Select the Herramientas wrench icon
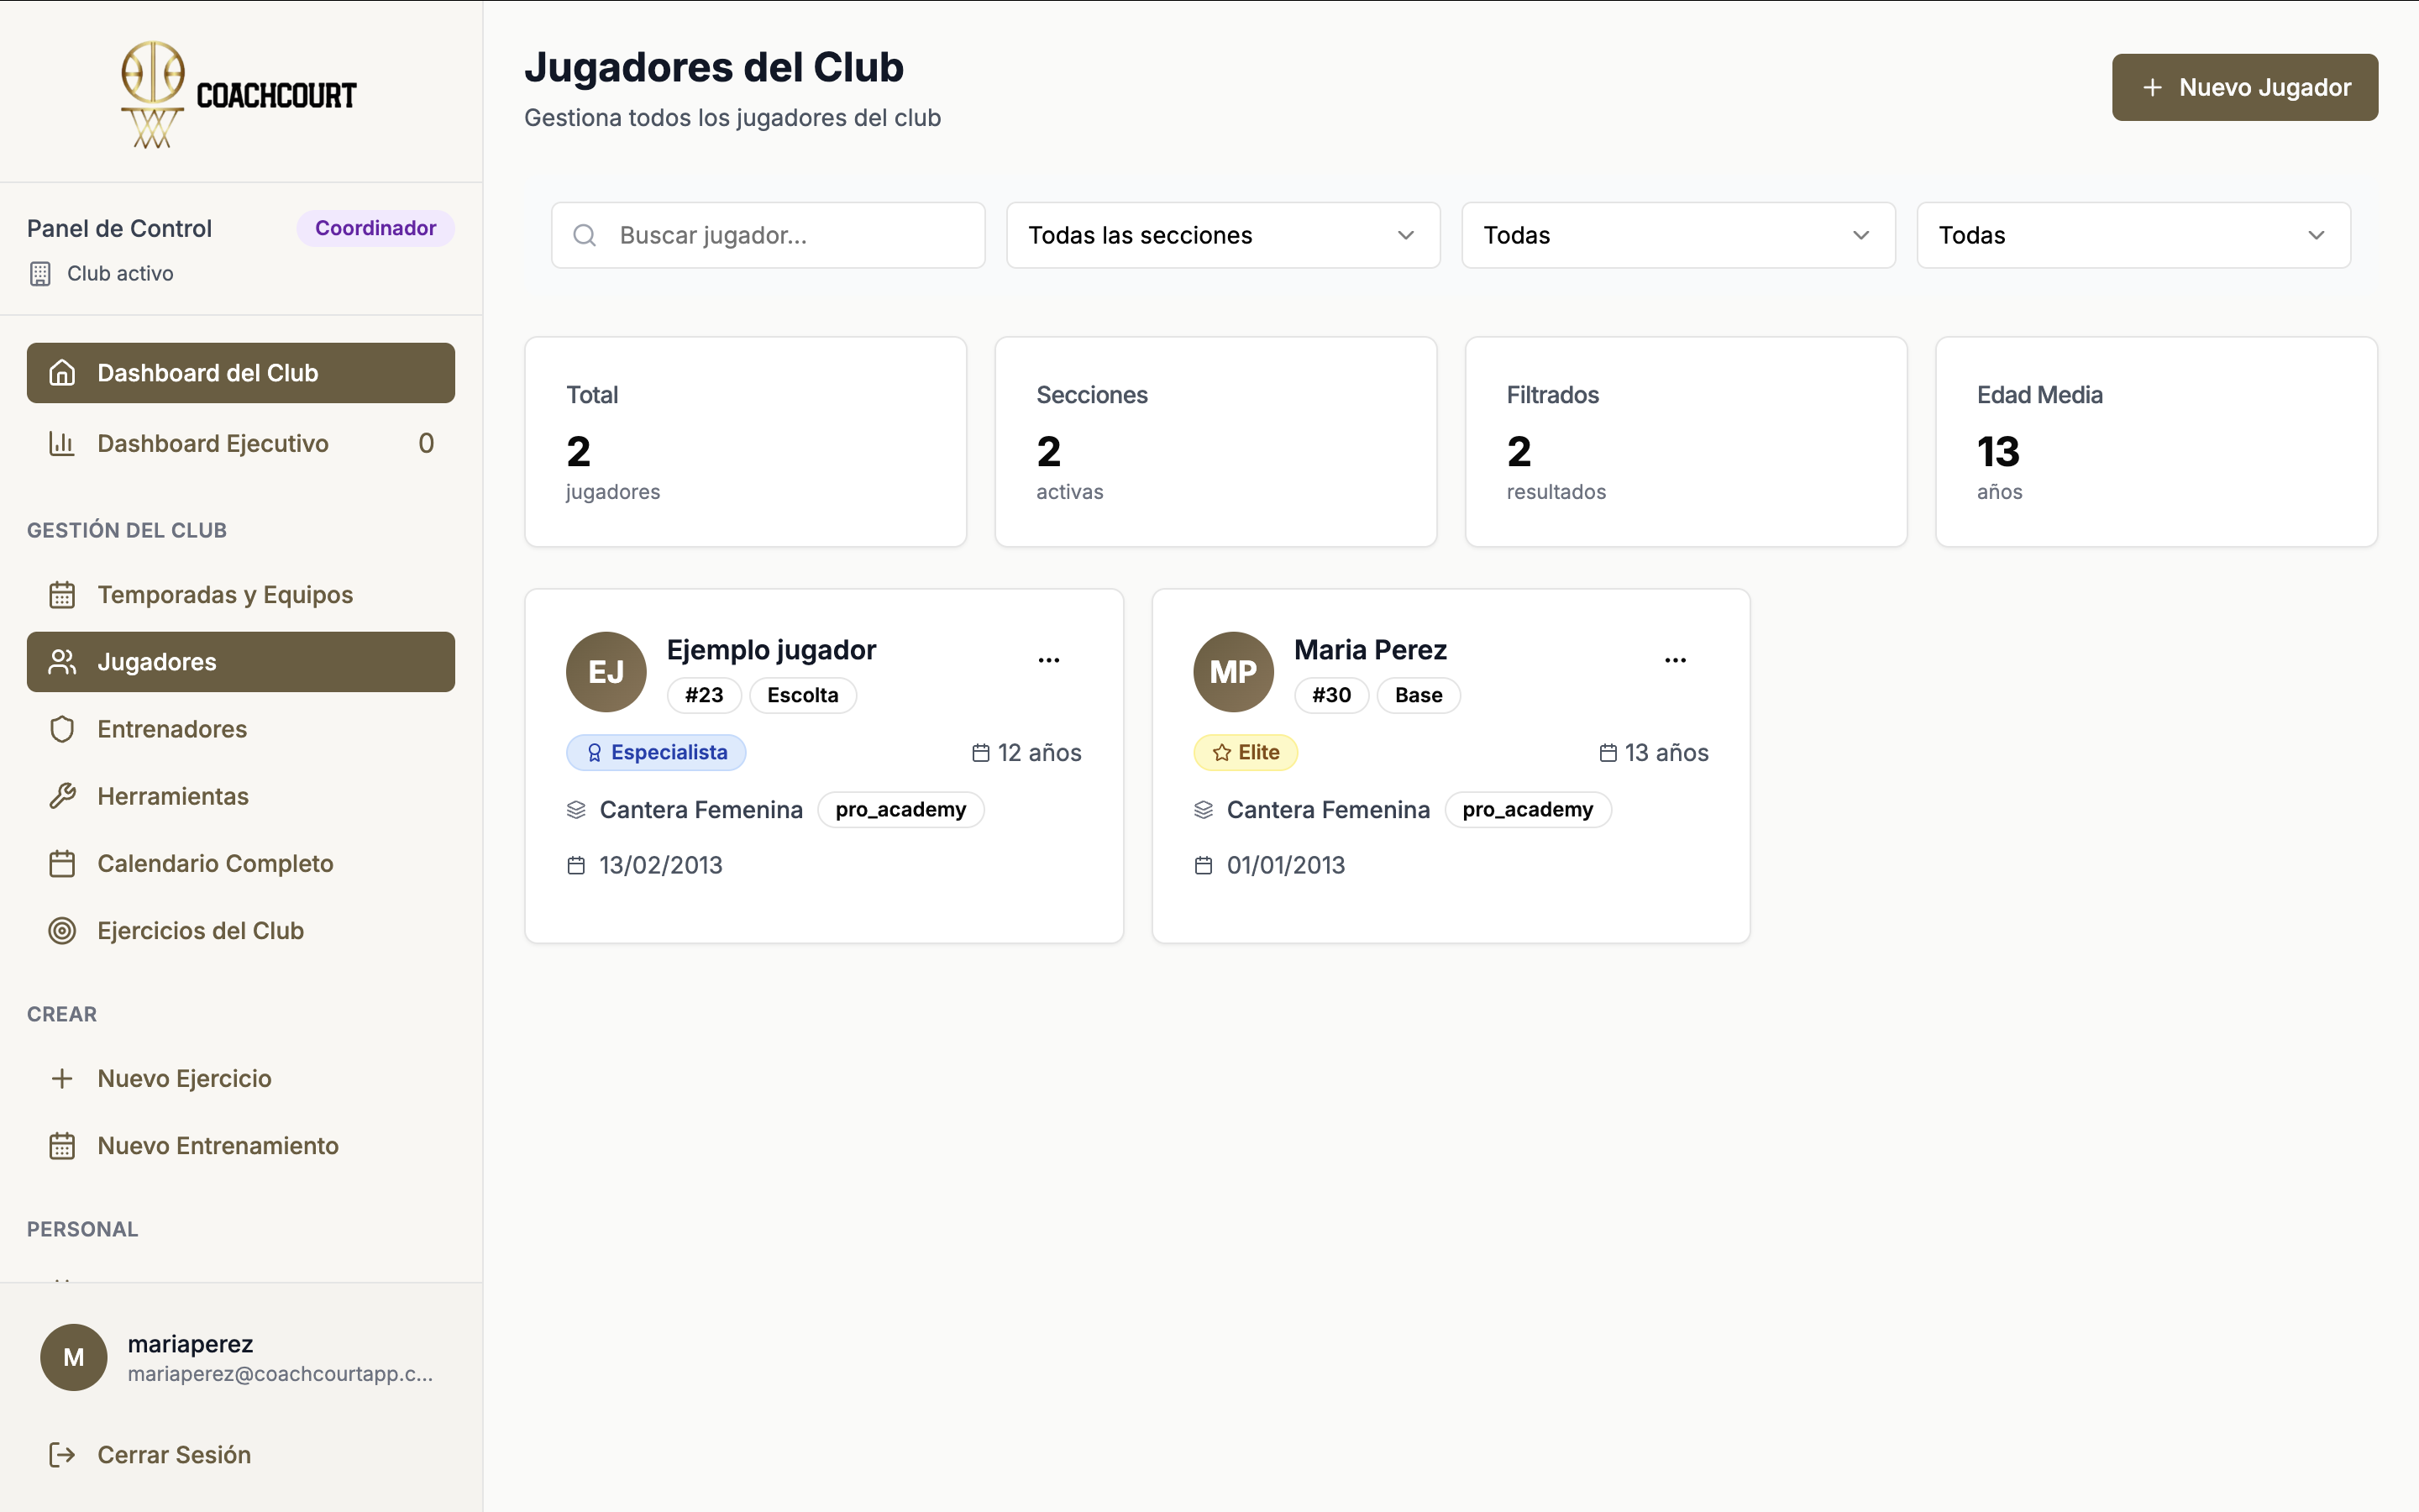The image size is (2419, 1512). [62, 796]
